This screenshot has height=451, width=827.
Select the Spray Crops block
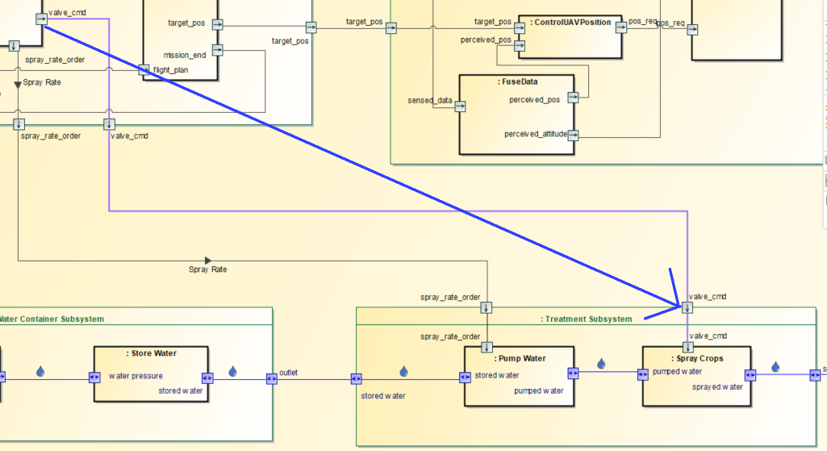(697, 376)
